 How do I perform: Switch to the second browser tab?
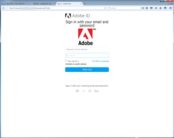coord(42,4)
